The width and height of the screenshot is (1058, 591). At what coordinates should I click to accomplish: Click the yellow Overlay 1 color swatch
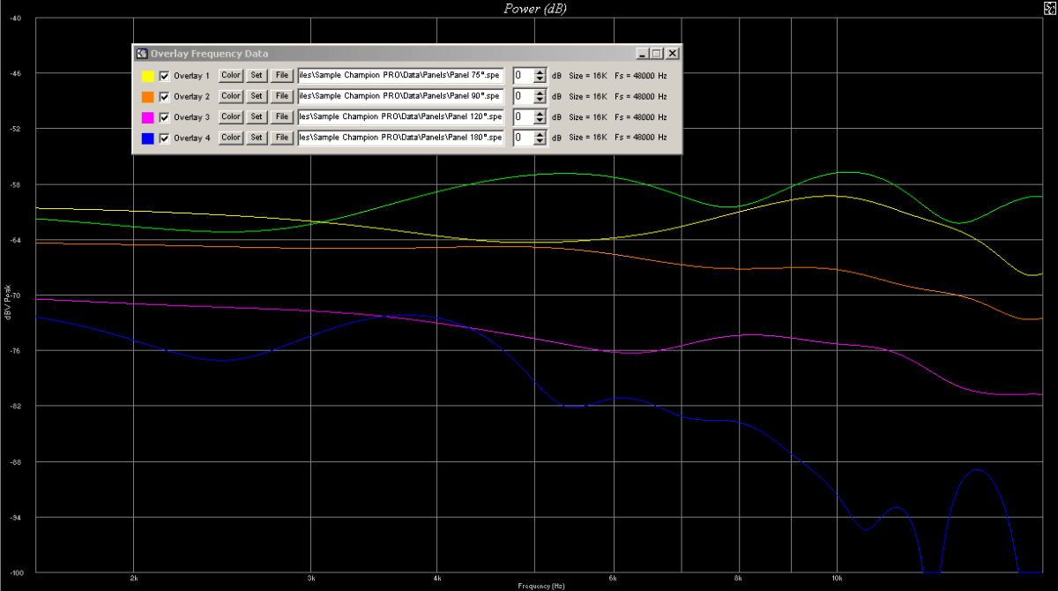148,76
